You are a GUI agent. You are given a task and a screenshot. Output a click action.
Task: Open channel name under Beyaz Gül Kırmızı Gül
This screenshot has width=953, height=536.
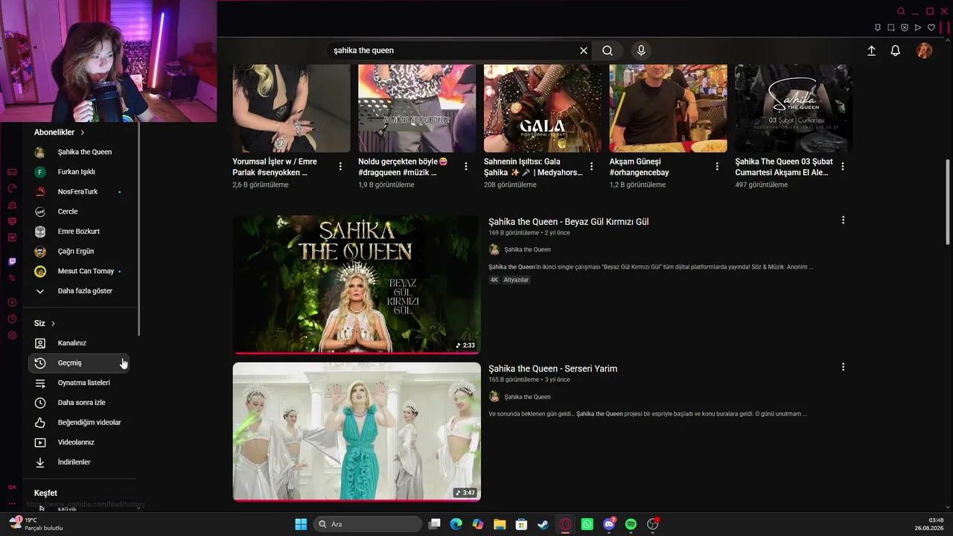coord(527,249)
